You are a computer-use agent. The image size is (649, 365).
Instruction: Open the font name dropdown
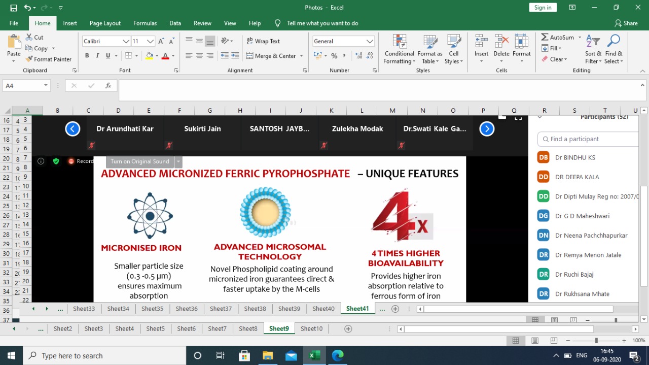126,41
